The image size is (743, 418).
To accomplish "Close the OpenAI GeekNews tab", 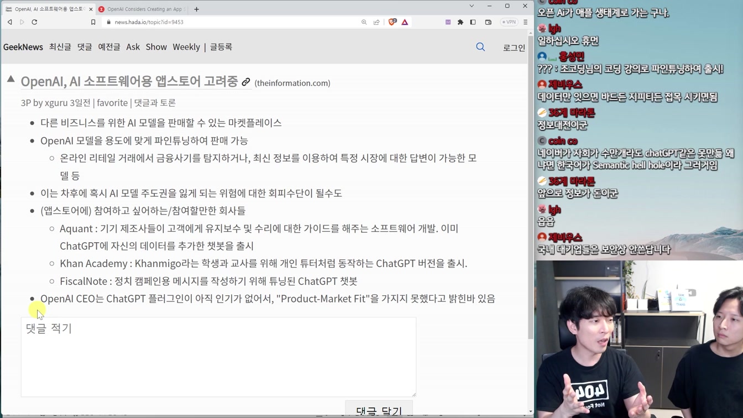I will pyautogui.click(x=91, y=9).
